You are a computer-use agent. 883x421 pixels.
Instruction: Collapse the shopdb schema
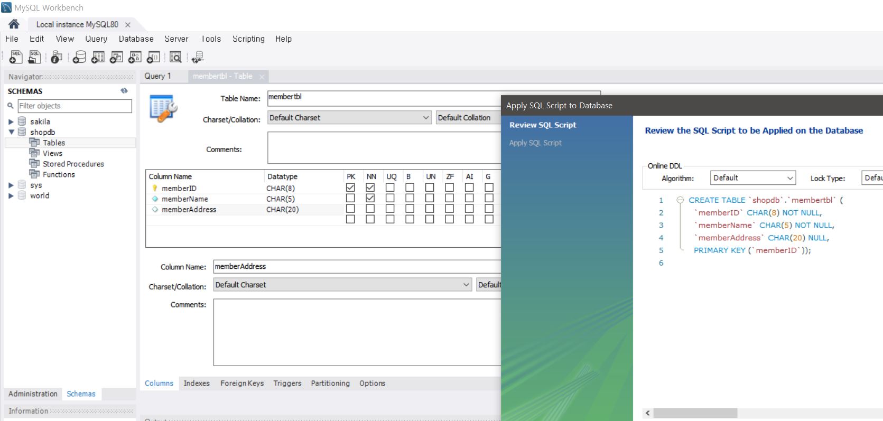pos(11,132)
